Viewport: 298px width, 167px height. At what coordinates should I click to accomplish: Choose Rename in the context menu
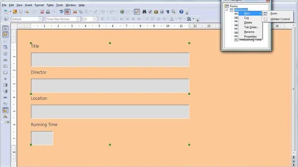point(251,32)
